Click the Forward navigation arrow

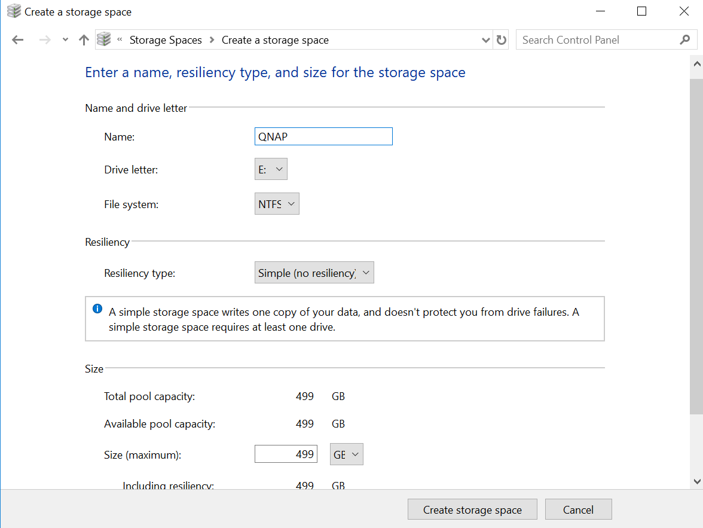[x=44, y=40]
